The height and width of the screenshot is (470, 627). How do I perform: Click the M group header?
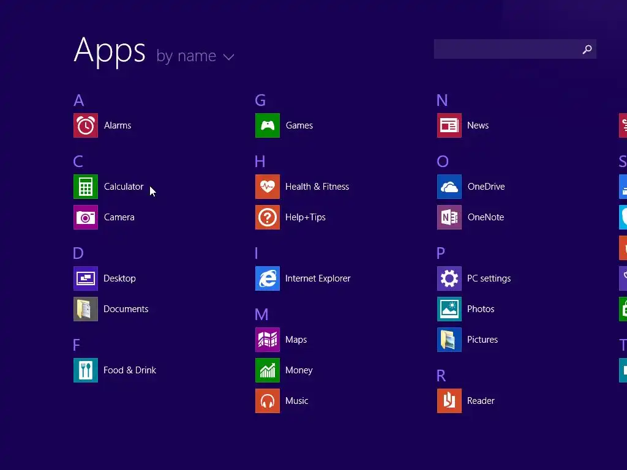click(261, 315)
